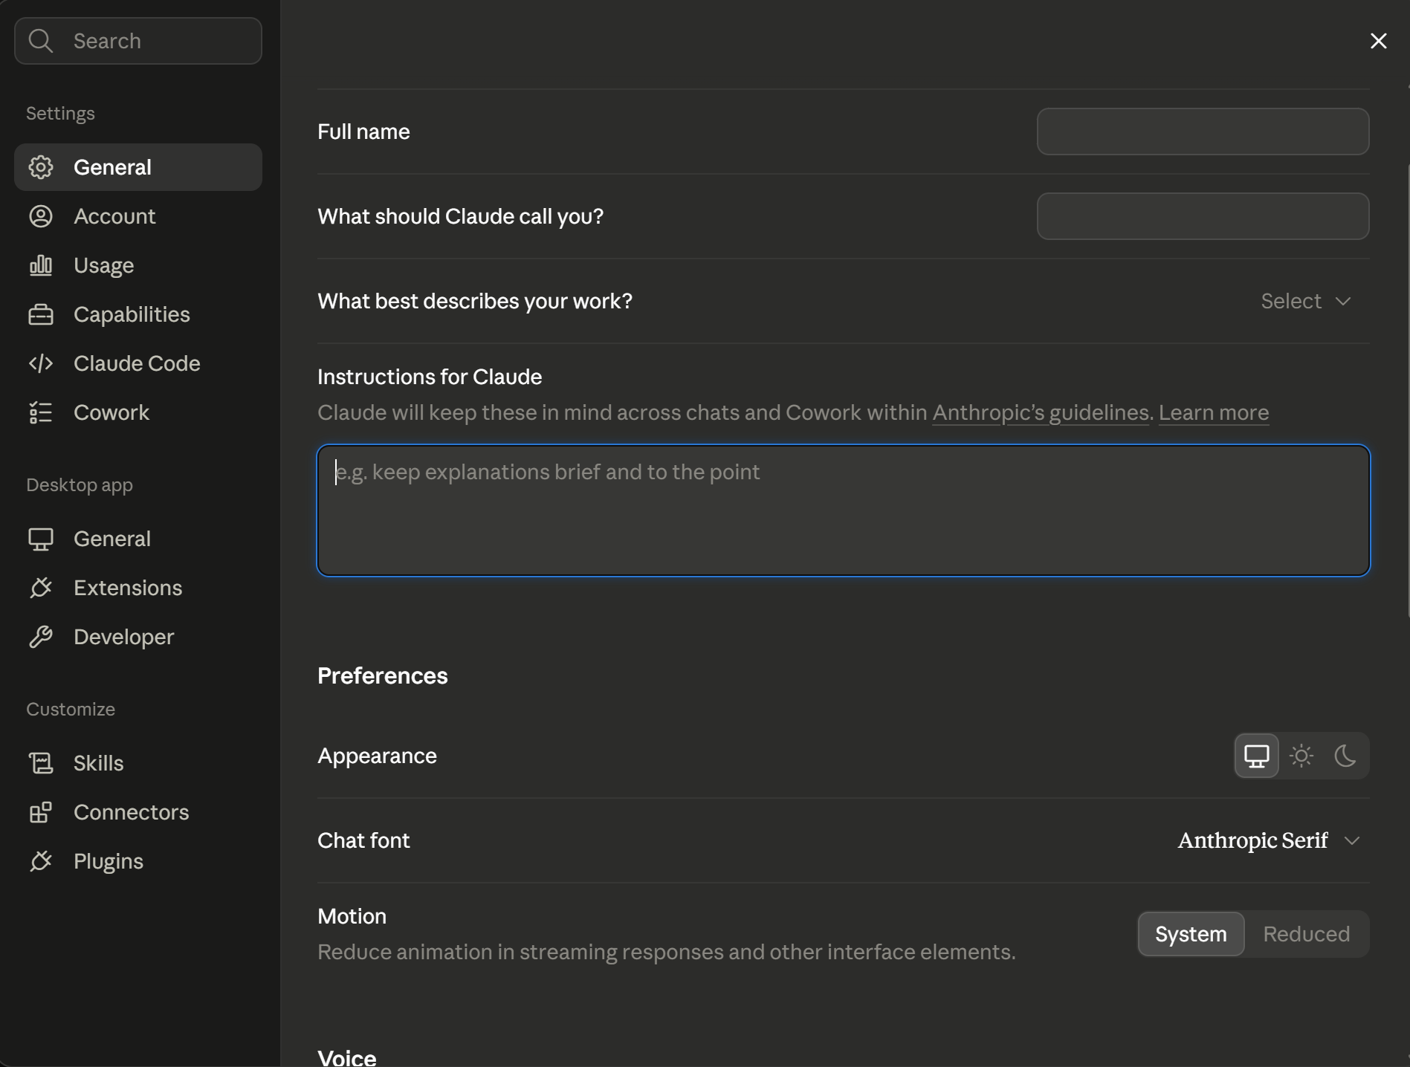The image size is (1410, 1067).
Task: Click the monitor icon for Desktop app General
Action: click(41, 539)
